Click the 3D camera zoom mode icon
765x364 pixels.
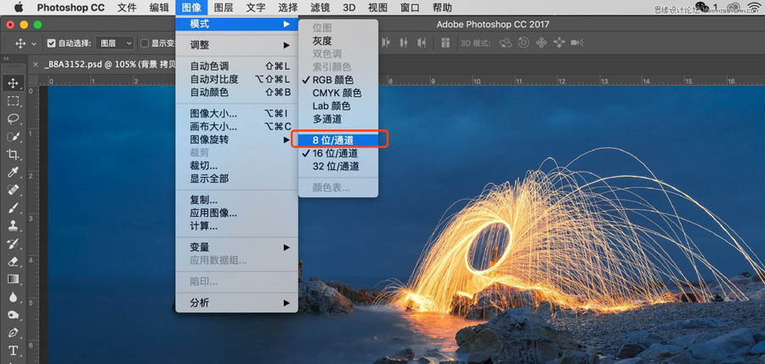(x=577, y=43)
